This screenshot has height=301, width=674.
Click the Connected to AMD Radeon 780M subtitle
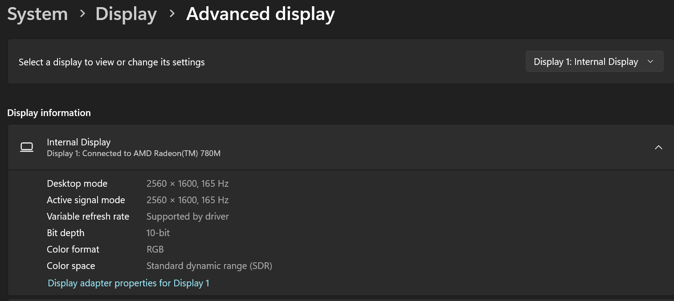click(x=134, y=153)
